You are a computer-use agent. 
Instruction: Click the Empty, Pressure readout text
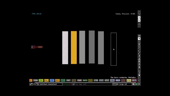coord(125,14)
